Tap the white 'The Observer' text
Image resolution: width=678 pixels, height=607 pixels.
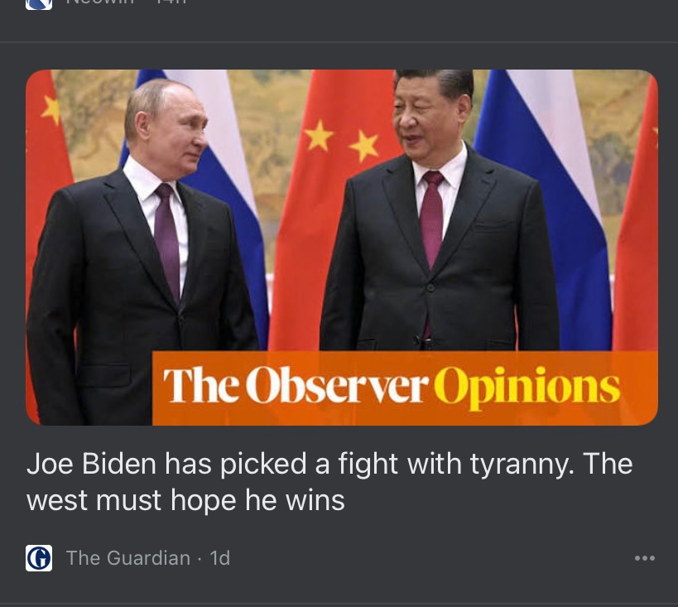tap(296, 385)
